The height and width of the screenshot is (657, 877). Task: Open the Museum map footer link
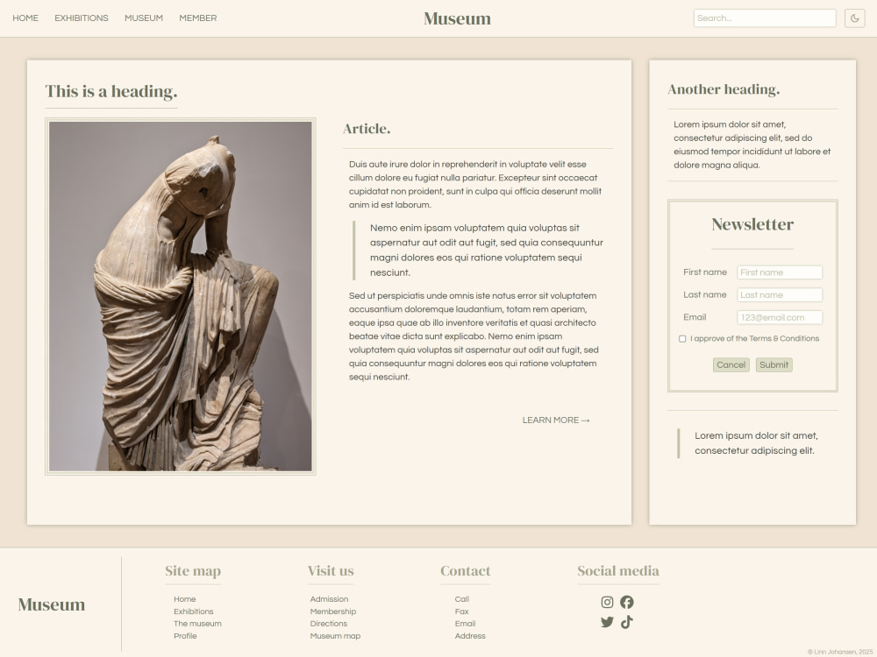pyautogui.click(x=335, y=635)
